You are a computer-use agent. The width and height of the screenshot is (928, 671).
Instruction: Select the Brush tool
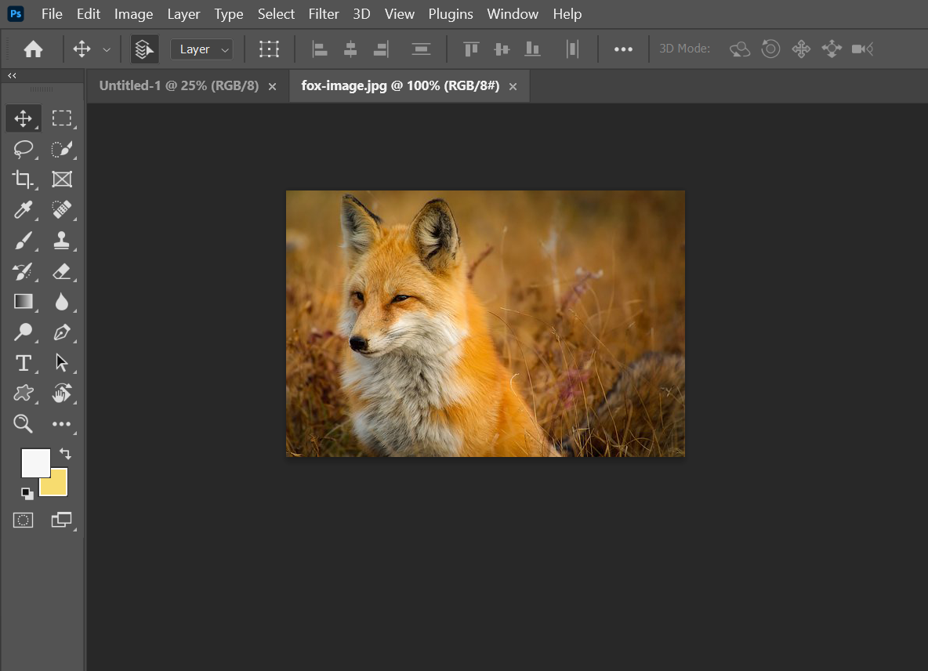24,241
